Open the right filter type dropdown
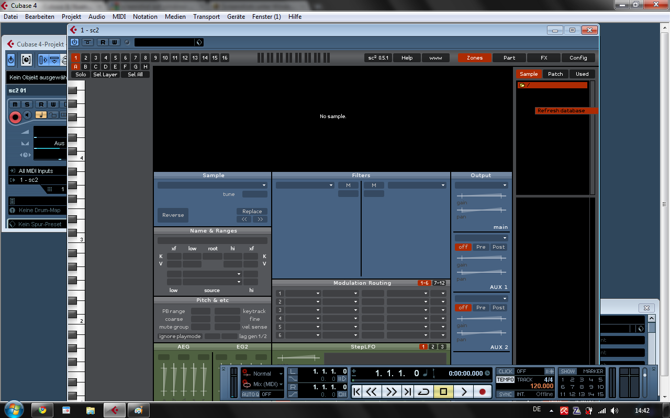Screen dimensions: 670x418 point(417,185)
